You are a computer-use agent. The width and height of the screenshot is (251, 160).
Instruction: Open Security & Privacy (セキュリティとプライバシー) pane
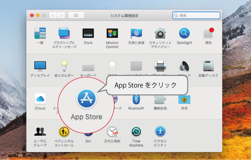(160, 33)
